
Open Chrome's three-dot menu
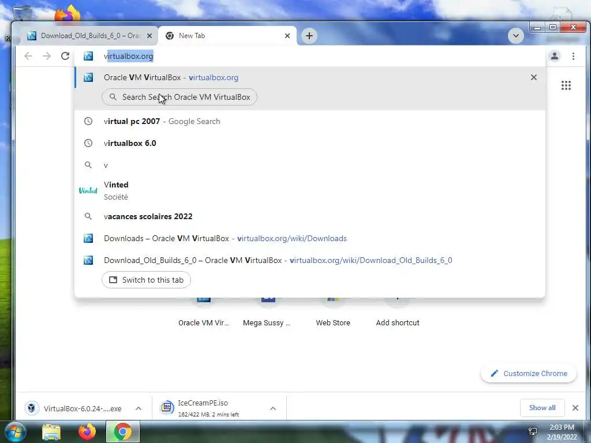tap(573, 56)
